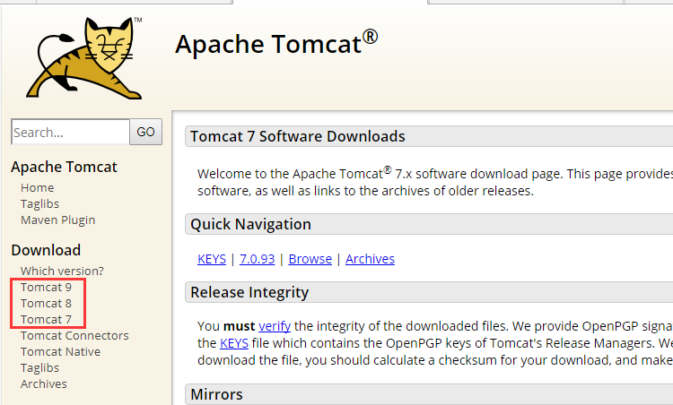This screenshot has height=405, width=673.
Task: Open the Tomcat Native link
Action: click(x=60, y=352)
